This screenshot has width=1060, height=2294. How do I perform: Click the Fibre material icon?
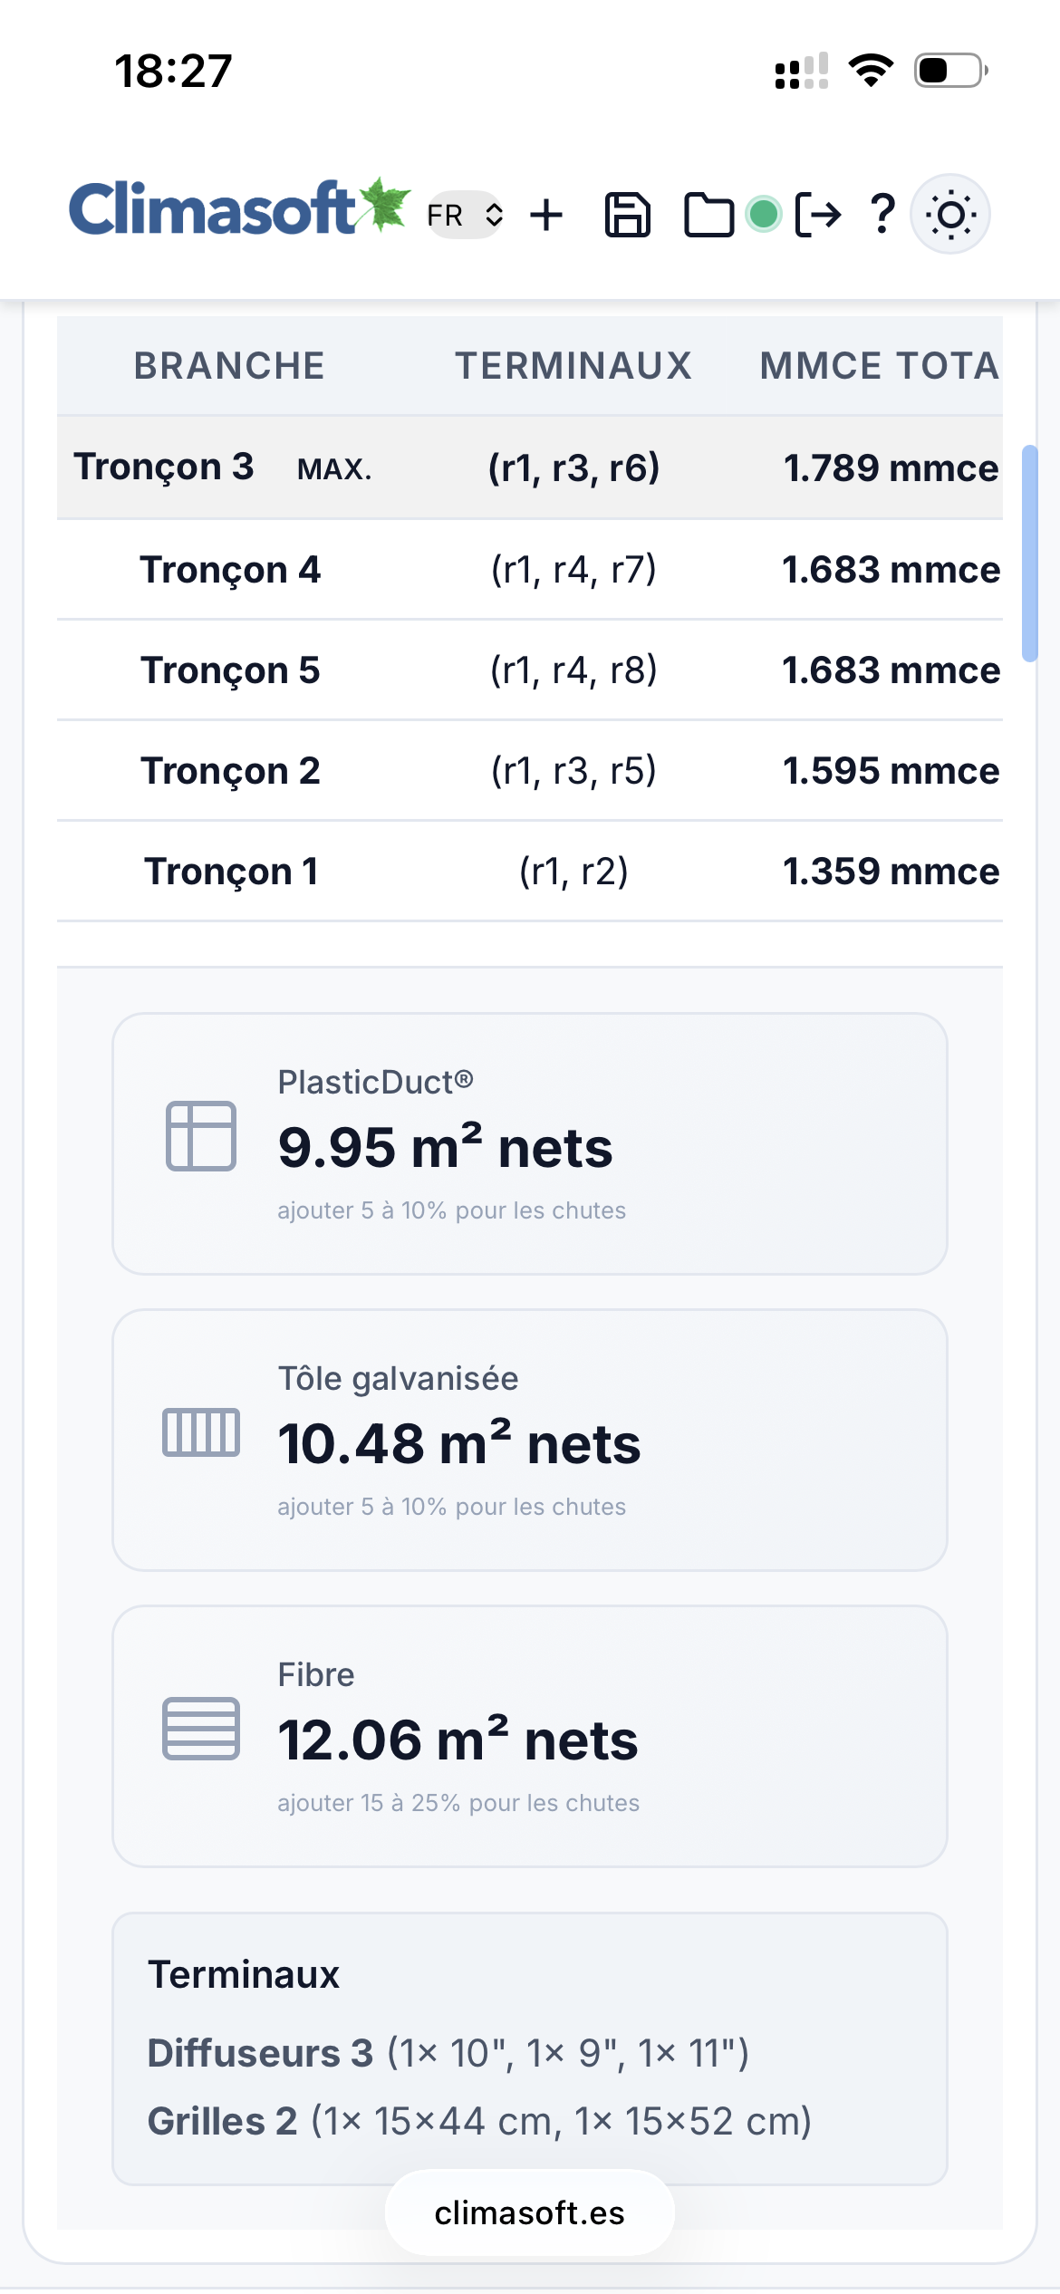(x=201, y=1729)
